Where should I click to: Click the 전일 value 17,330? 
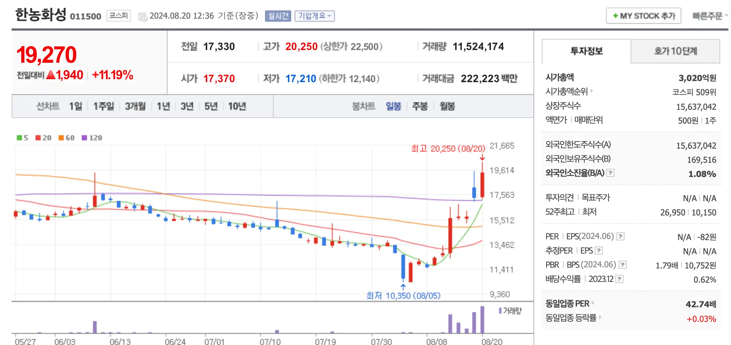point(219,47)
